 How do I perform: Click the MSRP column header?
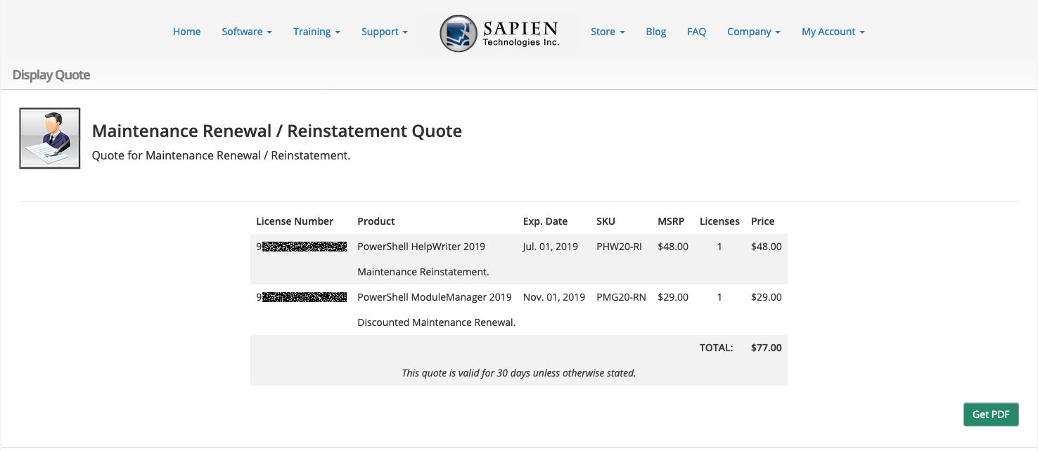click(x=670, y=221)
